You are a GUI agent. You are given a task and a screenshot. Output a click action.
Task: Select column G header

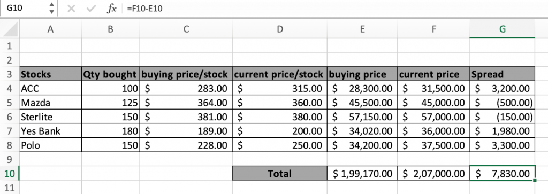[x=502, y=29]
